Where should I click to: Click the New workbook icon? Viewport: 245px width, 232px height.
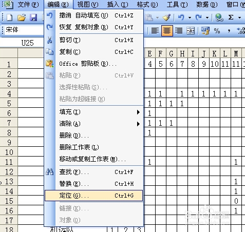(x=9, y=17)
